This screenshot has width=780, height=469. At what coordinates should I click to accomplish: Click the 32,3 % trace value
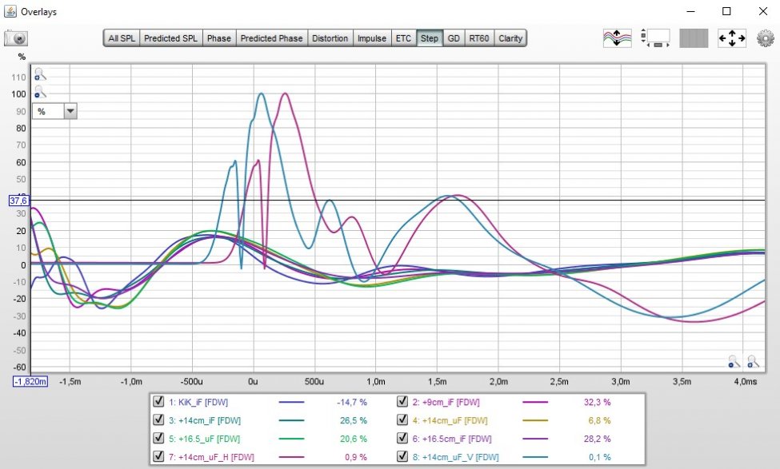point(597,402)
